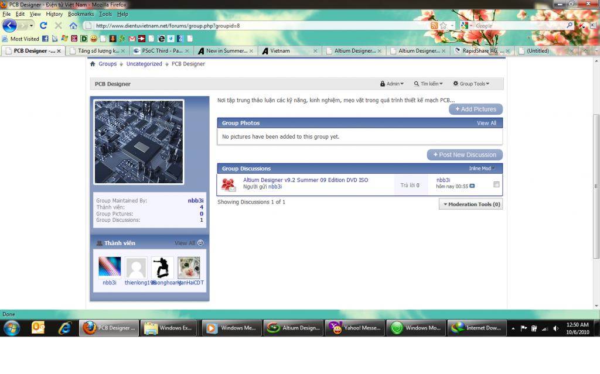Image resolution: width=600 pixels, height=374 pixels.
Task: Reload the page with the refresh icon
Action: point(43,26)
